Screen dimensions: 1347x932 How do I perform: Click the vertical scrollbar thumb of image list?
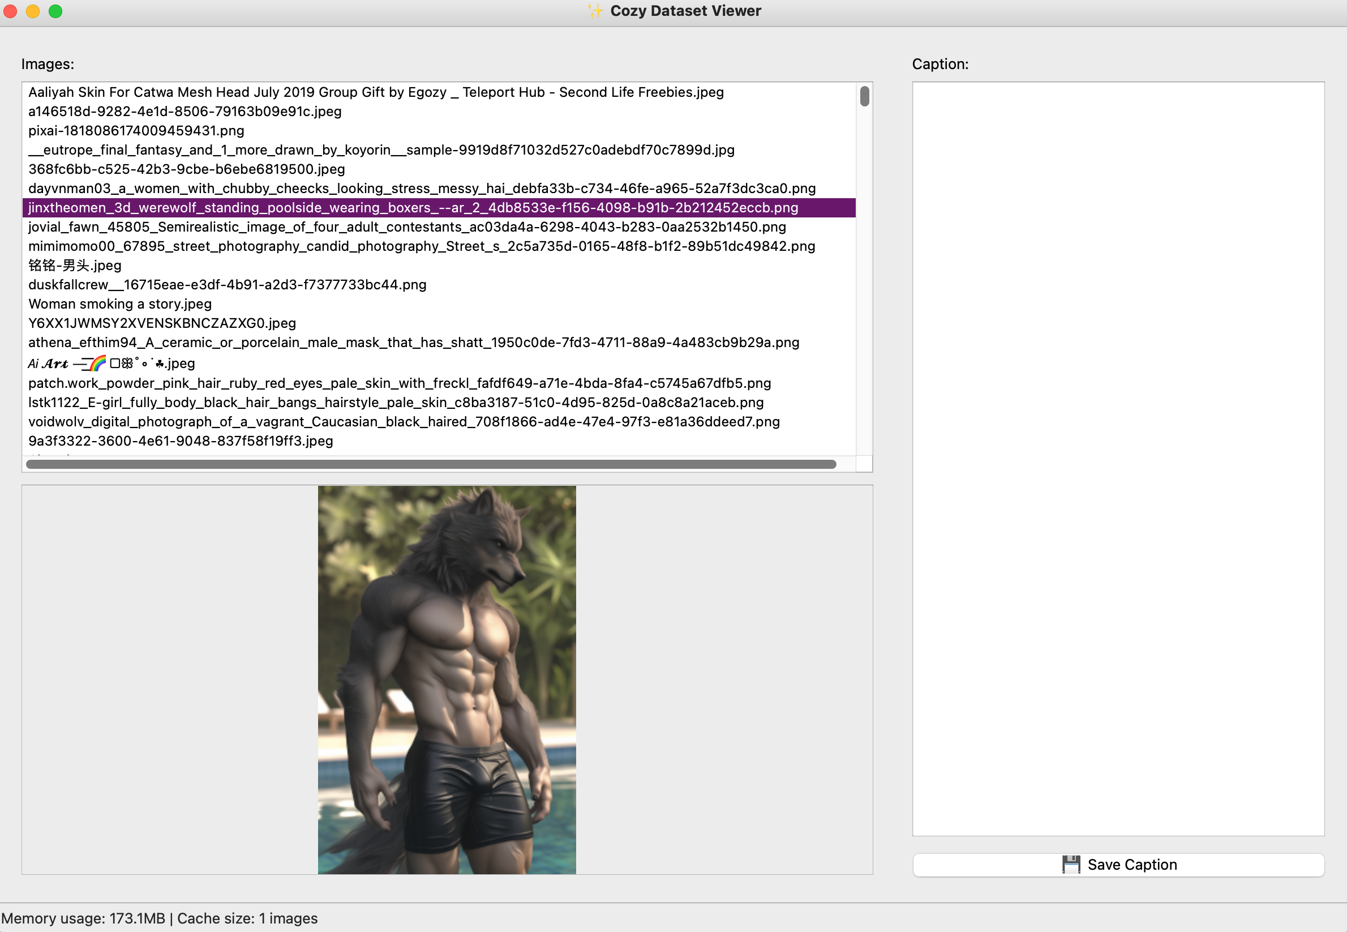click(864, 96)
